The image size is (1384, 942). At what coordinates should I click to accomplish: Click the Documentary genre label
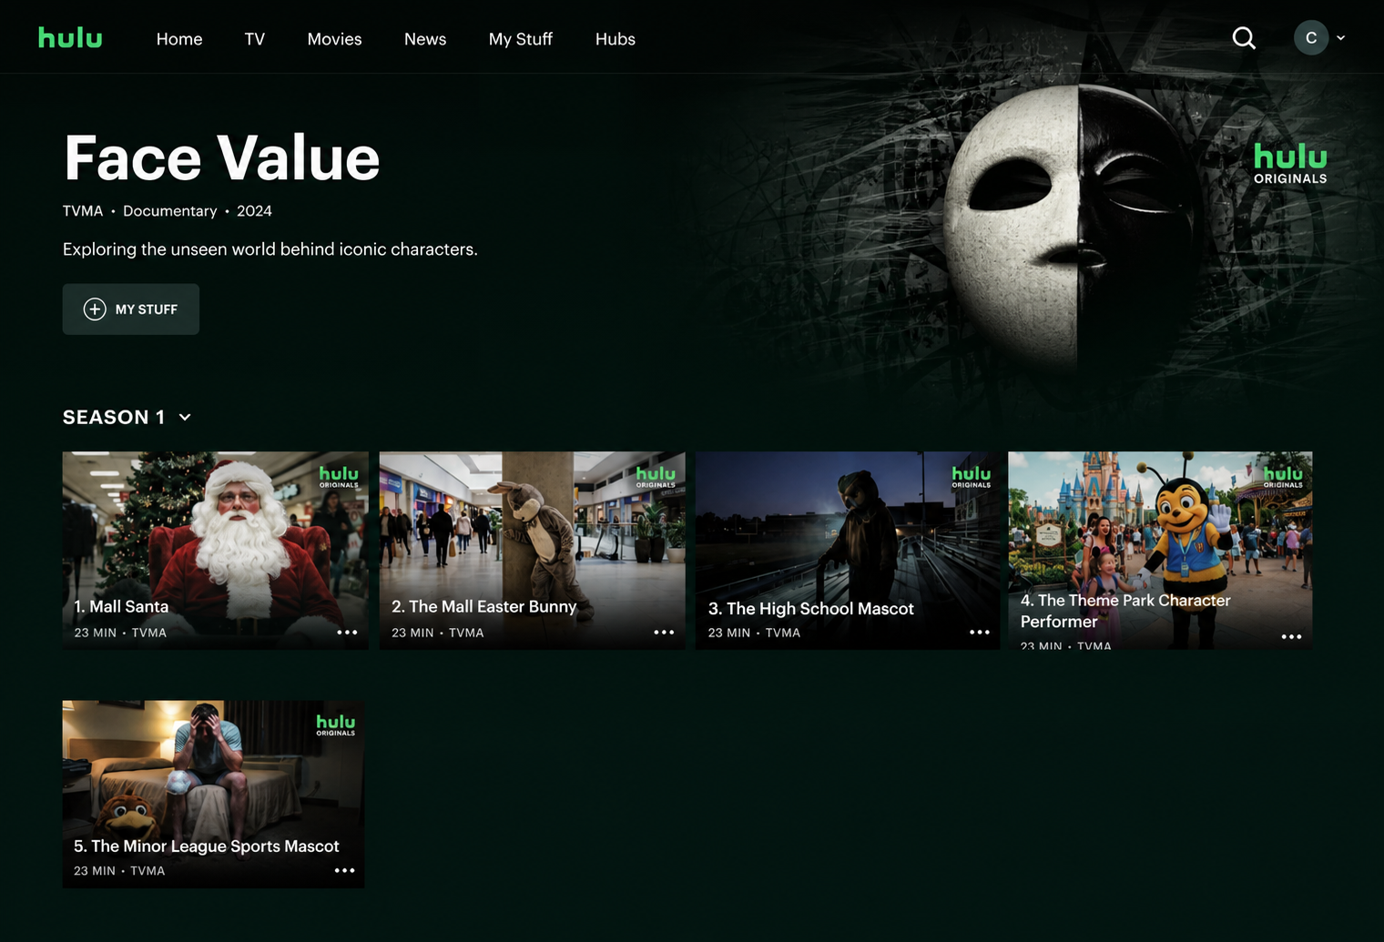click(x=170, y=211)
